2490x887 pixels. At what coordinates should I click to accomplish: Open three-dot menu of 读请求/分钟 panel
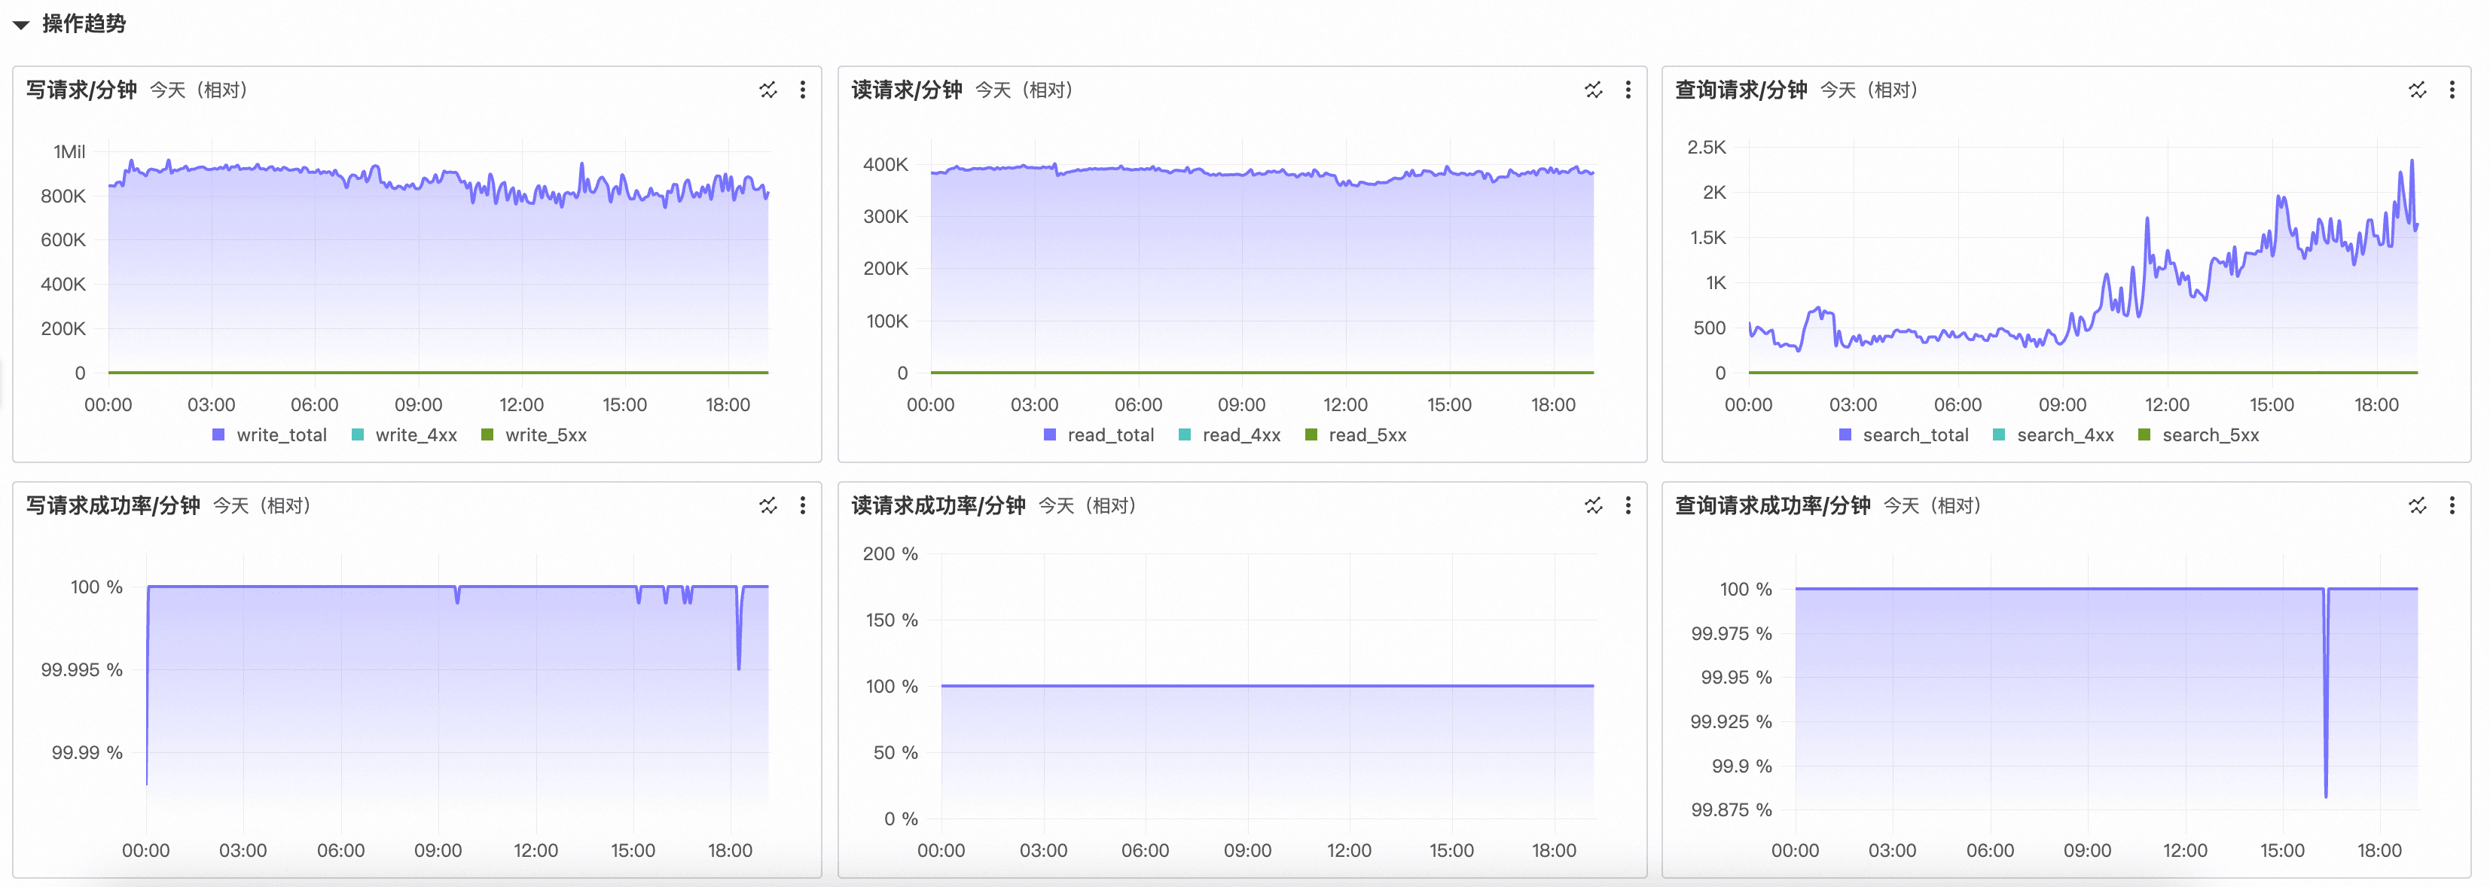pos(1628,90)
